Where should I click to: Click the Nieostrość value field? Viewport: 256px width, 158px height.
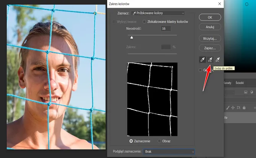pos(166,29)
